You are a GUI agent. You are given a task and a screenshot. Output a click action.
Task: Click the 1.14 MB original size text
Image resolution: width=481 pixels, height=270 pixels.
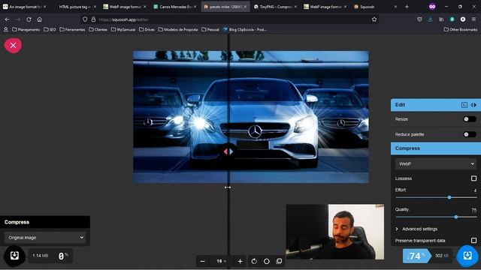click(x=40, y=256)
